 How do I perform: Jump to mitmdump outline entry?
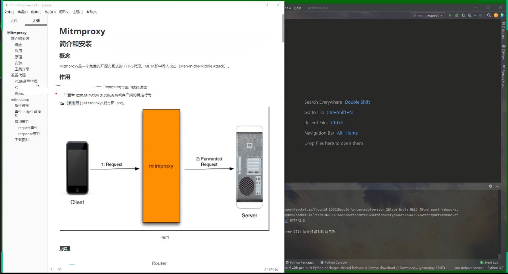point(20,99)
